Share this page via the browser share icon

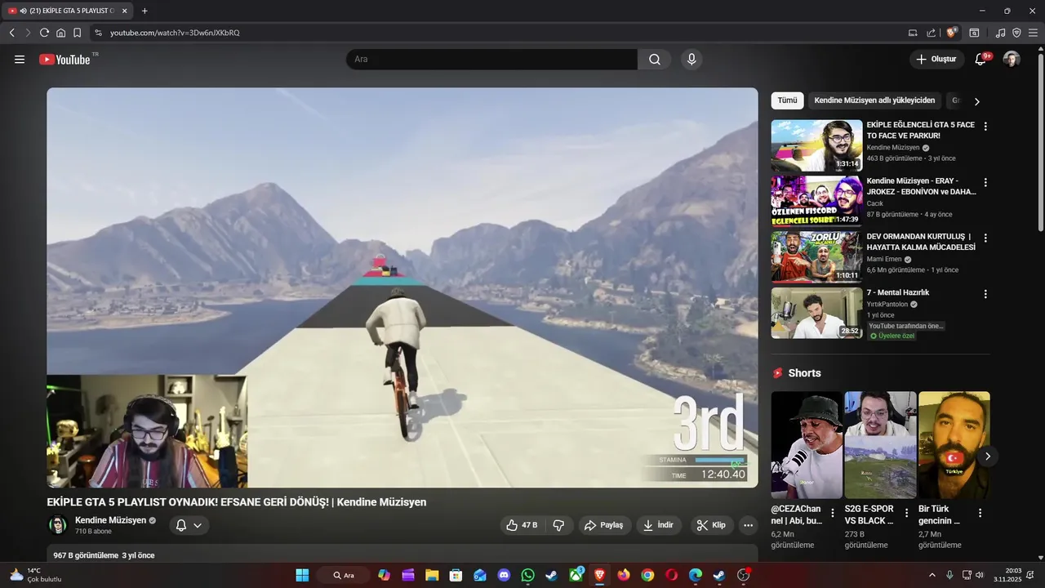click(931, 33)
